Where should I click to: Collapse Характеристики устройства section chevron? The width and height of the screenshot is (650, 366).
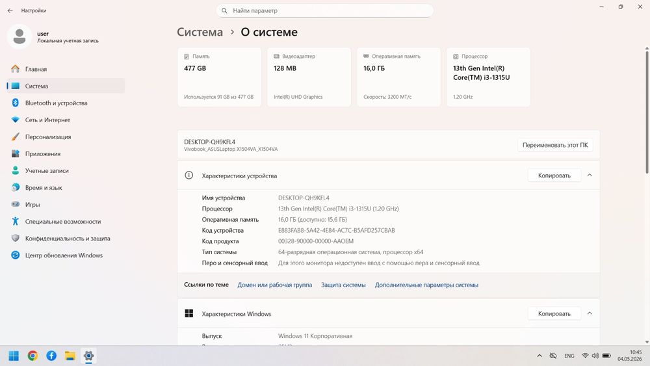tap(590, 176)
